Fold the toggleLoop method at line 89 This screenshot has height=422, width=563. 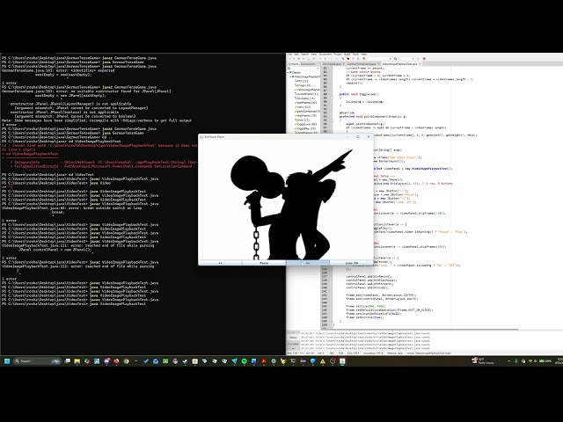pos(332,98)
